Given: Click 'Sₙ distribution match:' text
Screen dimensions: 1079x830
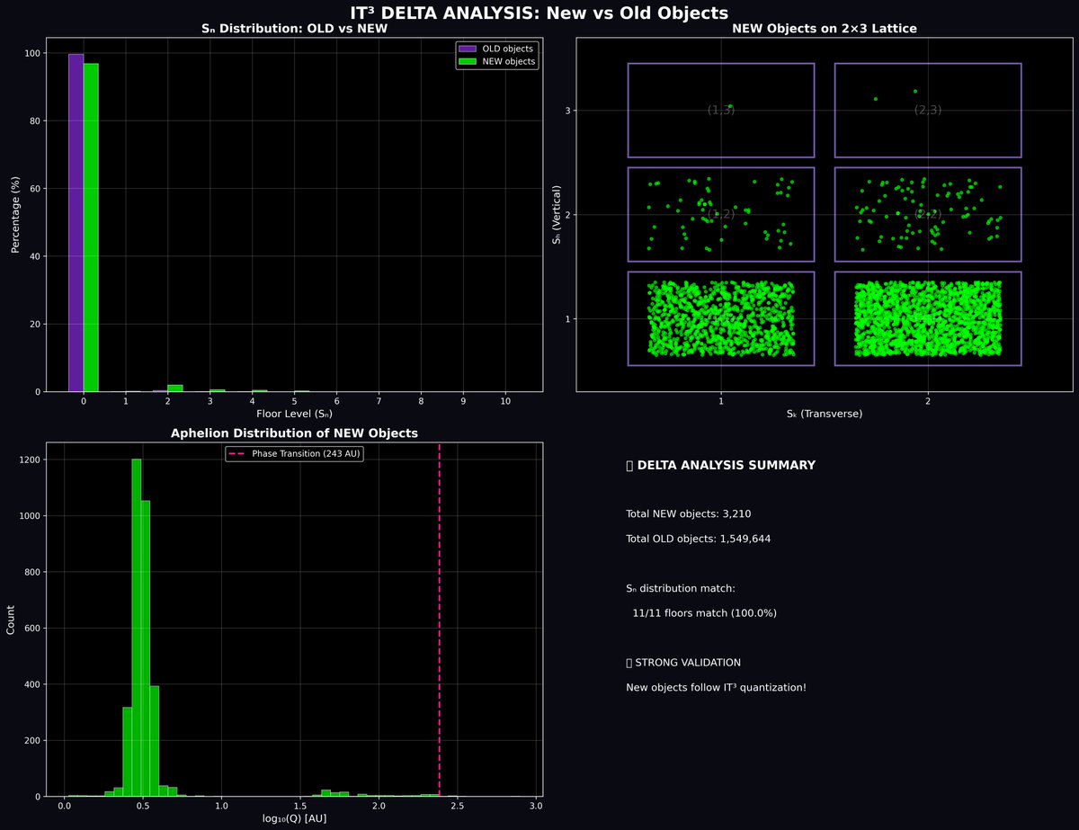Looking at the screenshot, I should click(x=681, y=588).
